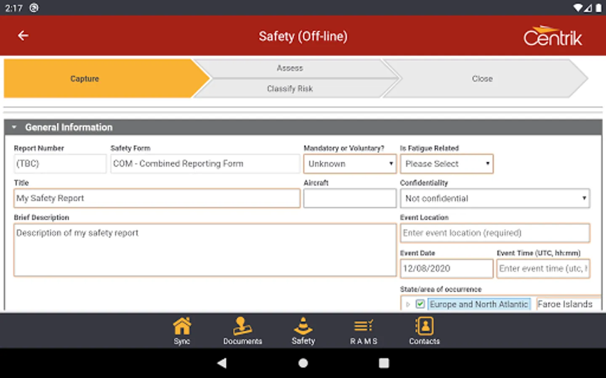This screenshot has height=378, width=606.
Task: Tap the Centrik logo
Action: click(x=553, y=36)
